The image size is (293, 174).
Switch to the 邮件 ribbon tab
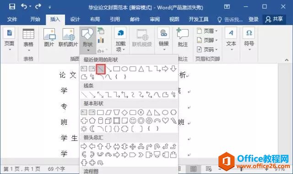coord(135,19)
